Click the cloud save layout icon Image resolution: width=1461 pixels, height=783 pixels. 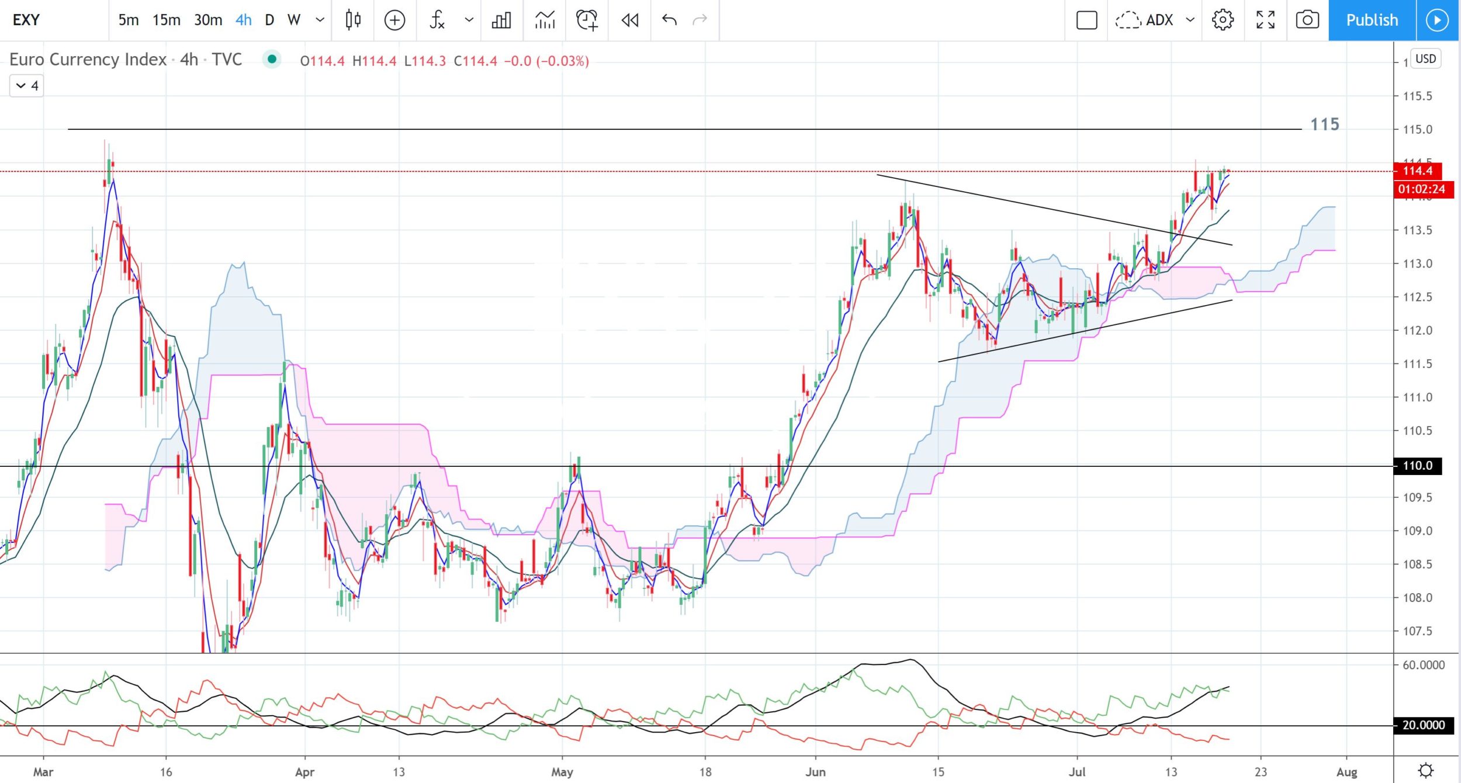click(1127, 20)
